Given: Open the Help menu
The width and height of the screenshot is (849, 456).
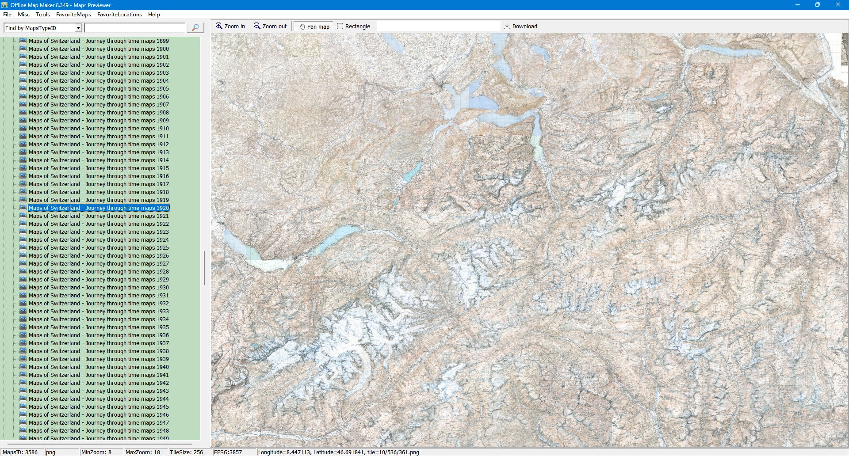Looking at the screenshot, I should coord(154,15).
